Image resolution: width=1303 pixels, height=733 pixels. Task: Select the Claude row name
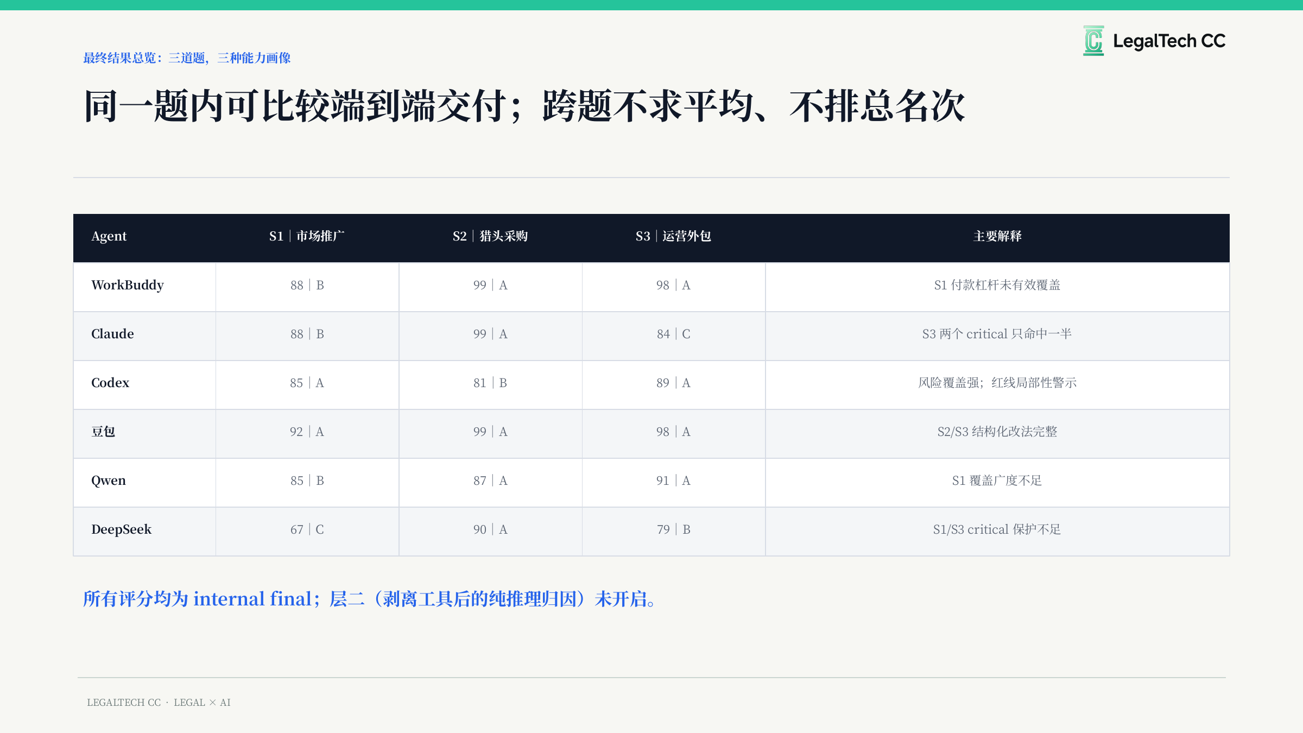tap(112, 334)
